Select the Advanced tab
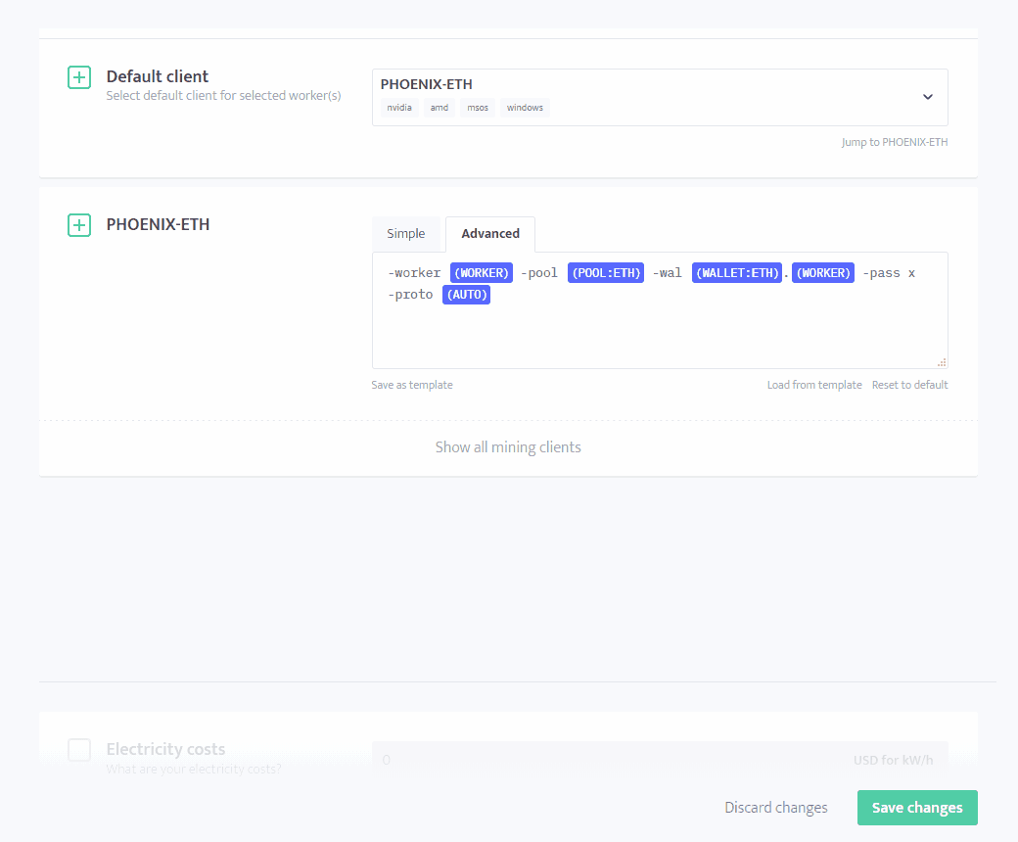The image size is (1018, 842). coord(490,234)
